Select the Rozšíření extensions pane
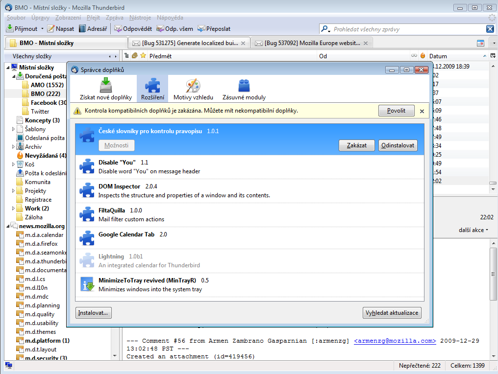This screenshot has width=498, height=374. click(152, 89)
